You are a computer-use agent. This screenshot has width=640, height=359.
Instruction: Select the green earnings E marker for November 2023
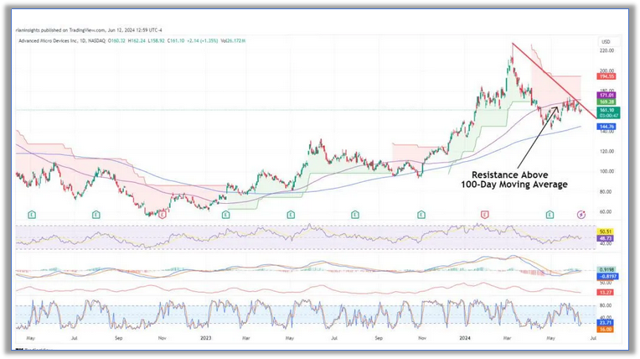[x=421, y=215]
